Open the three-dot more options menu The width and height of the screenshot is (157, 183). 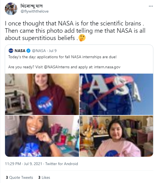click(151, 6)
